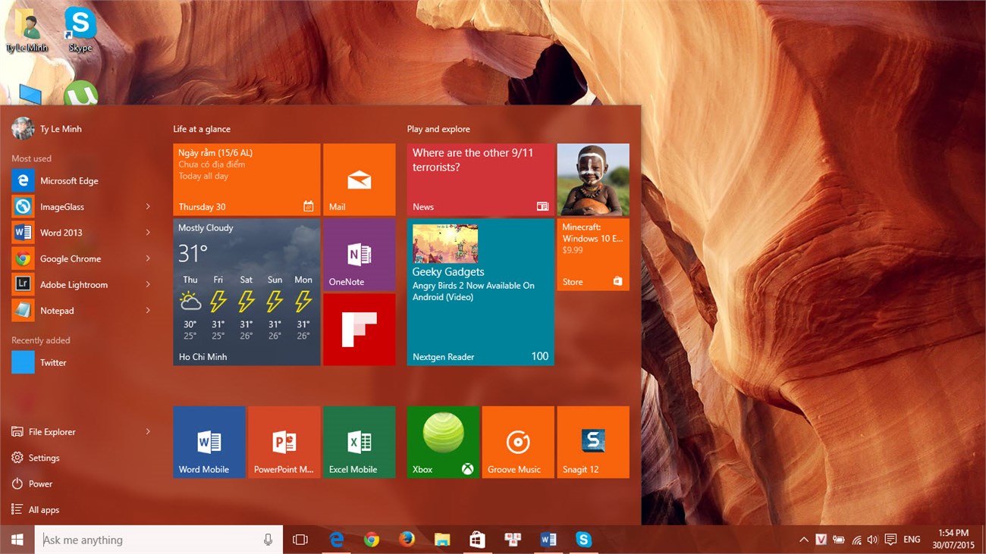Click the Life at a glance group heading
Viewport: 986px width, 554px height.
[202, 129]
